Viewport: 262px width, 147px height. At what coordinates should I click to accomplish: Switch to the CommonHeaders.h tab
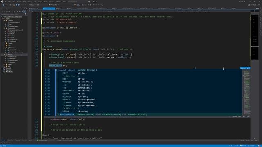83,9
